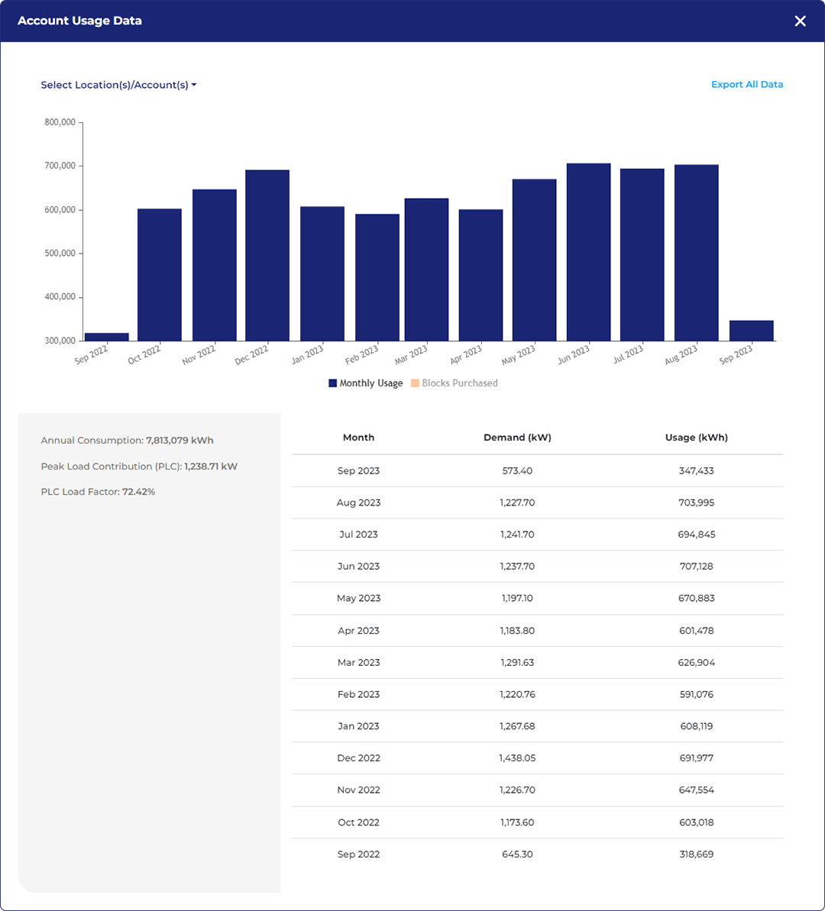Click the Demand (kW) column header
This screenshot has width=825, height=911.
[517, 438]
